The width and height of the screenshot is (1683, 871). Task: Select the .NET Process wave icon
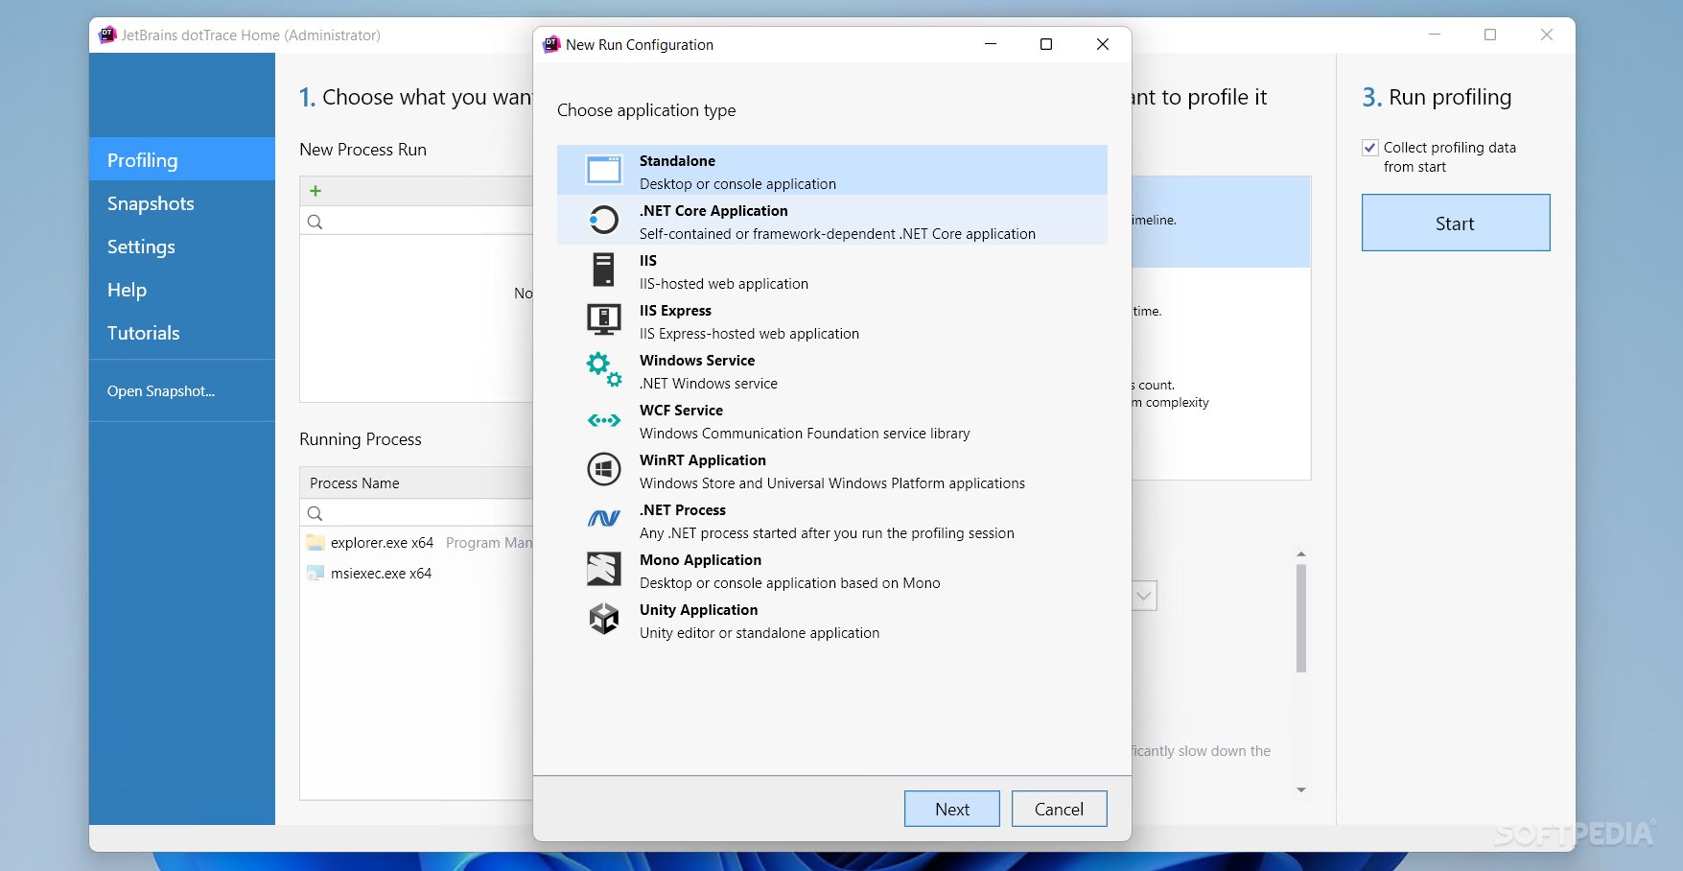point(604,519)
